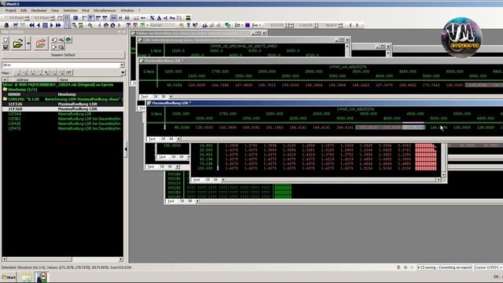Image resolution: width=503 pixels, height=283 pixels.
Task: Click the black triangle toolbar icon
Action: [x=159, y=17]
